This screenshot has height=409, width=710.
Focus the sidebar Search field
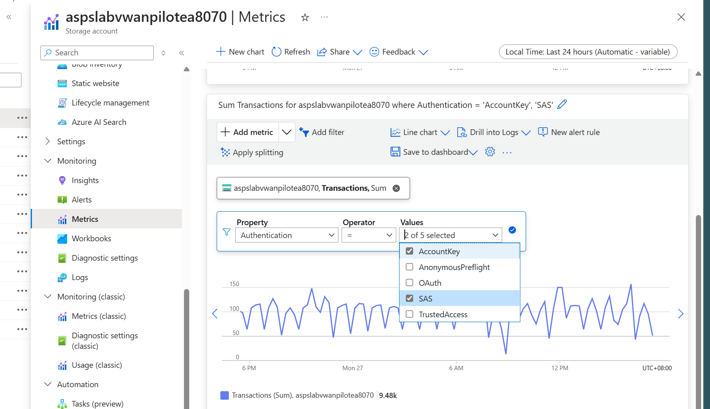[x=97, y=53]
